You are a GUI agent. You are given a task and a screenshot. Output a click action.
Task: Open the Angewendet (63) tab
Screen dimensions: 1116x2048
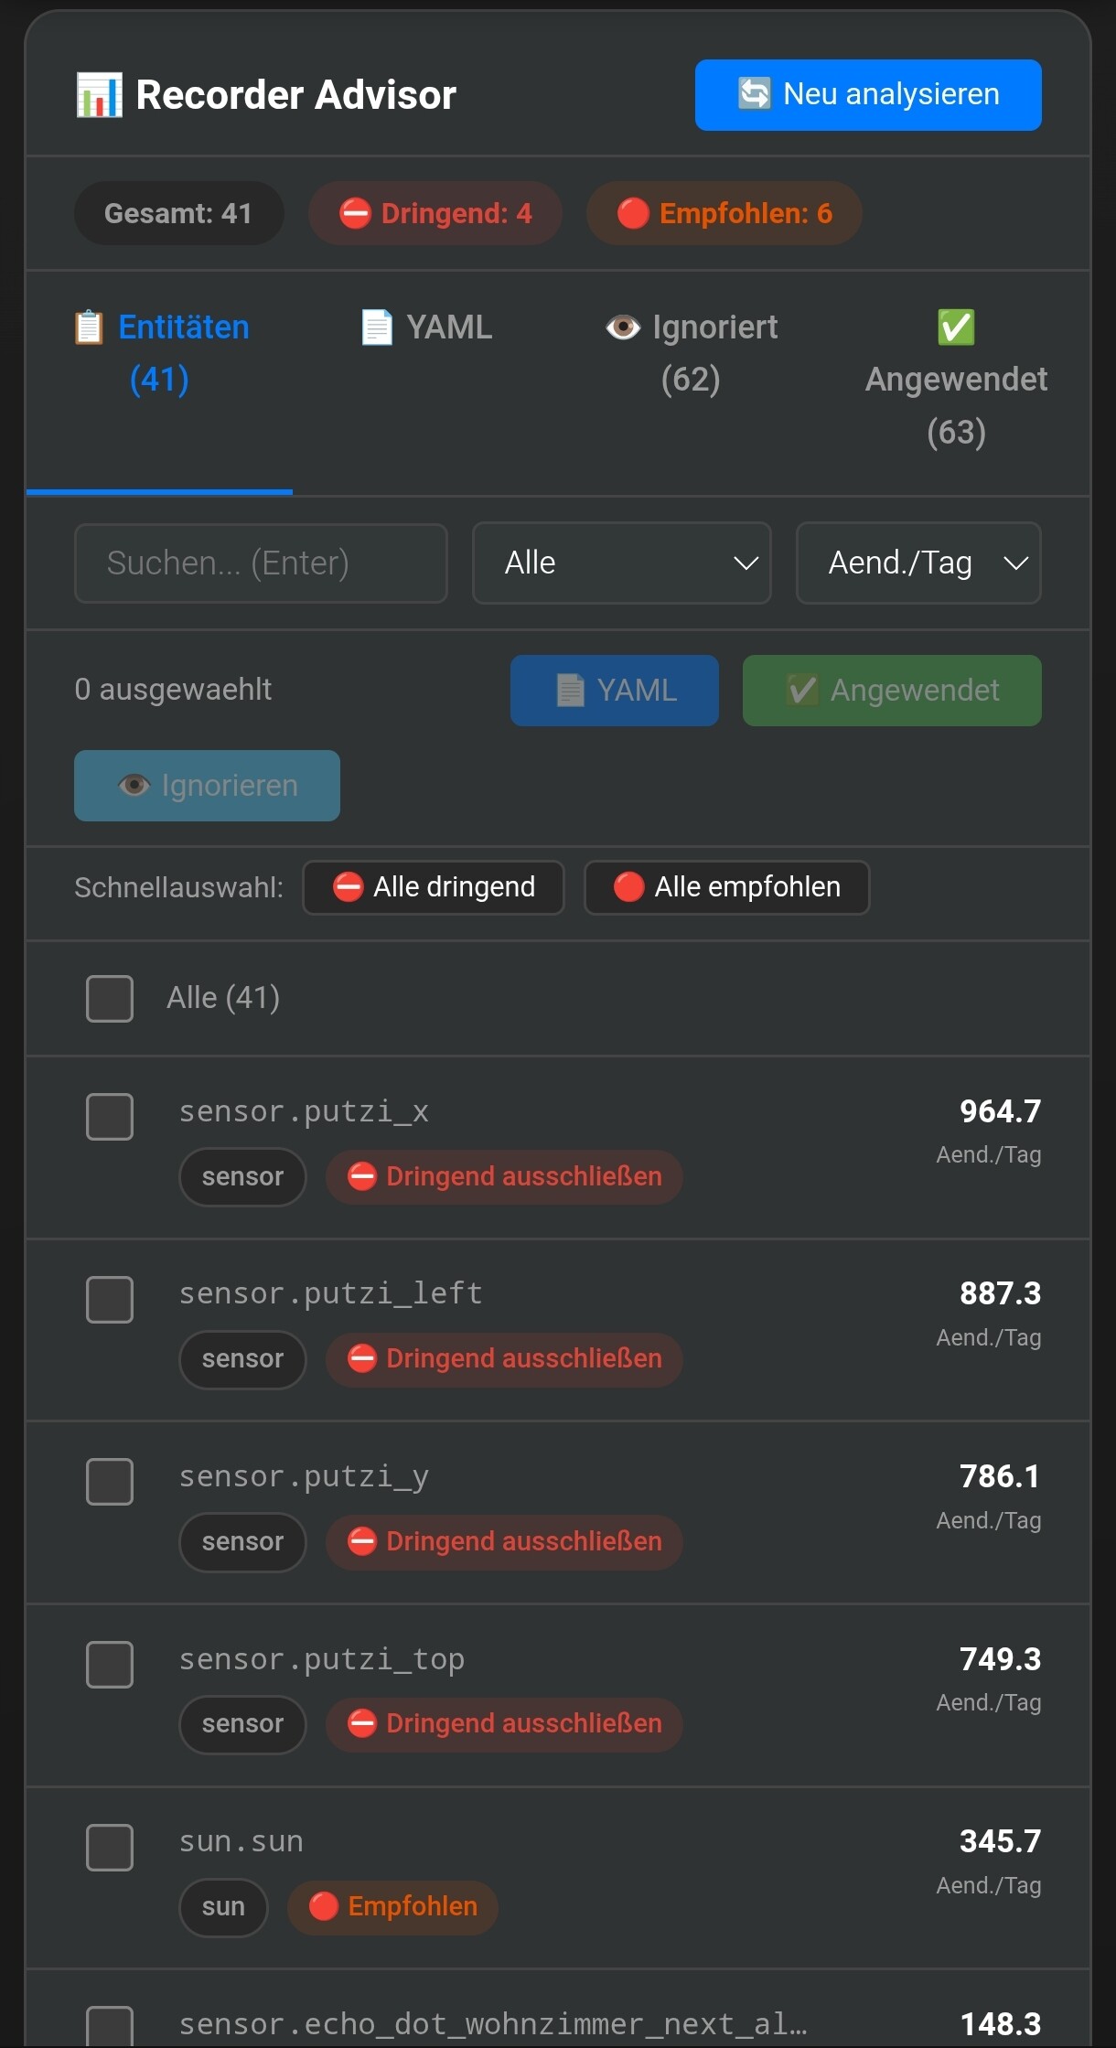coord(956,379)
